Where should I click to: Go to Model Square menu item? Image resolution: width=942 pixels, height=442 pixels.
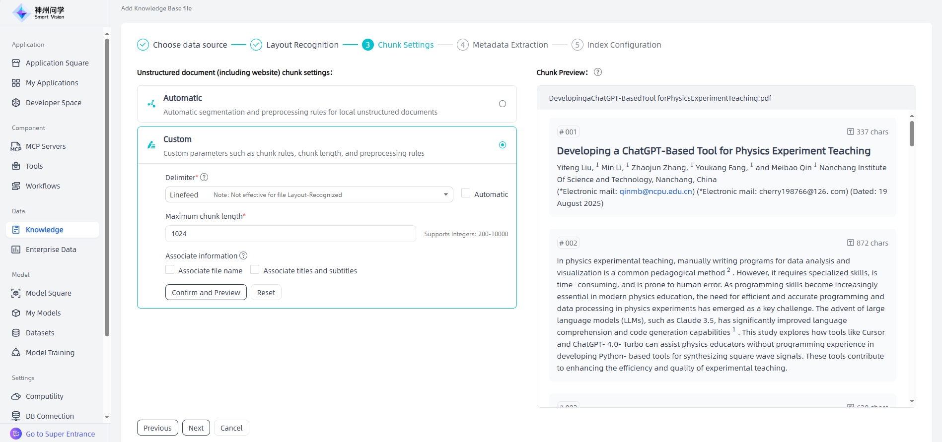tap(48, 293)
